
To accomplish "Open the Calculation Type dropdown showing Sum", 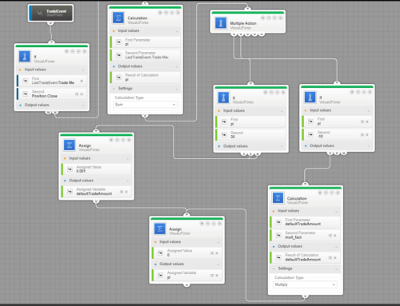I will pos(145,105).
